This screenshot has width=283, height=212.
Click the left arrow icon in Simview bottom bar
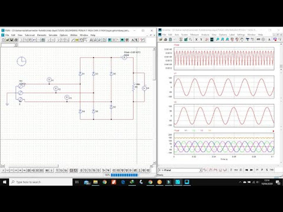pos(251,170)
